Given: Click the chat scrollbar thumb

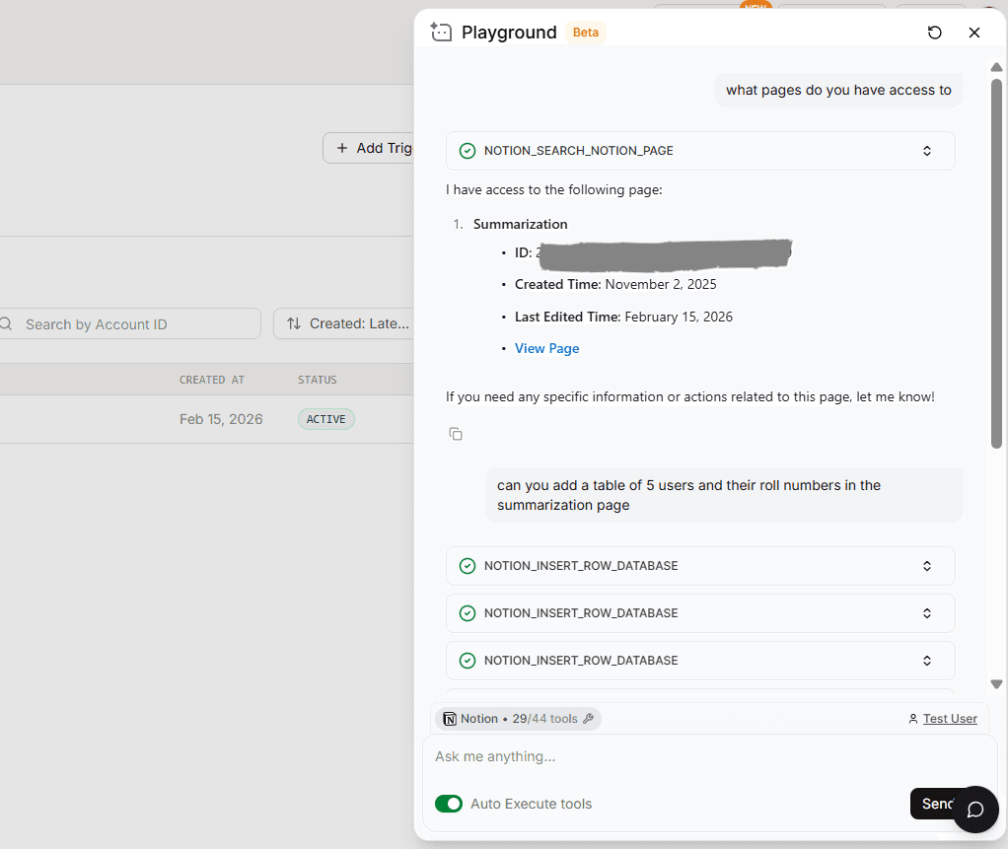Looking at the screenshot, I should [x=996, y=263].
